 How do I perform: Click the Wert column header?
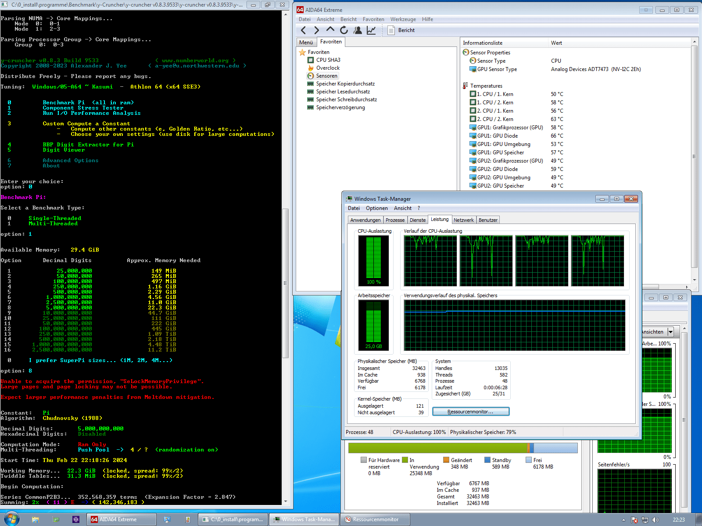click(619, 43)
